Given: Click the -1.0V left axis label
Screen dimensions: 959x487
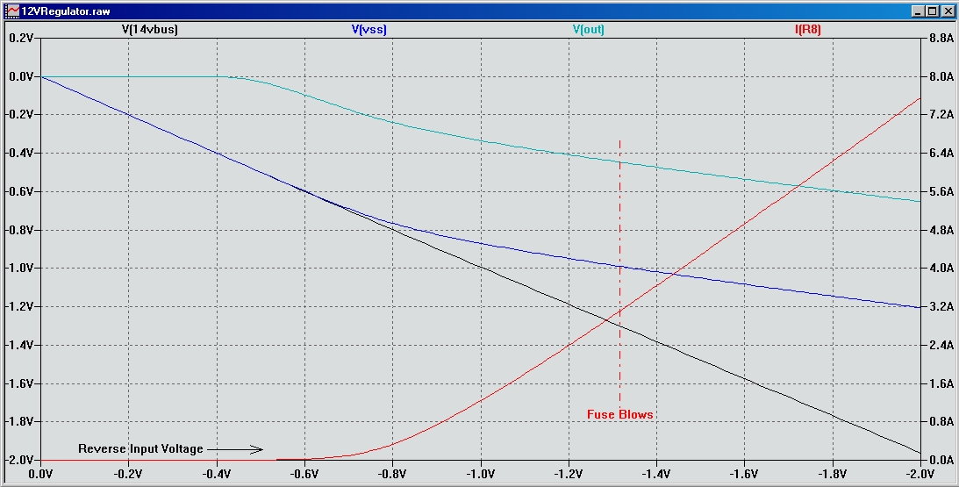Looking at the screenshot, I should 19,268.
